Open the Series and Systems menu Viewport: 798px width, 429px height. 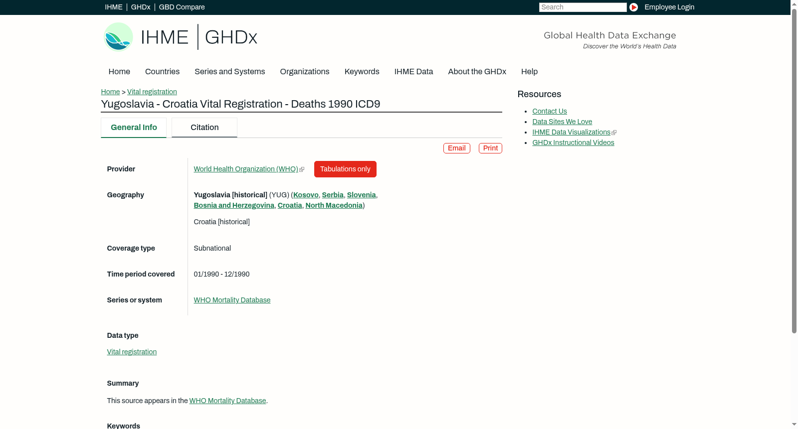[230, 72]
